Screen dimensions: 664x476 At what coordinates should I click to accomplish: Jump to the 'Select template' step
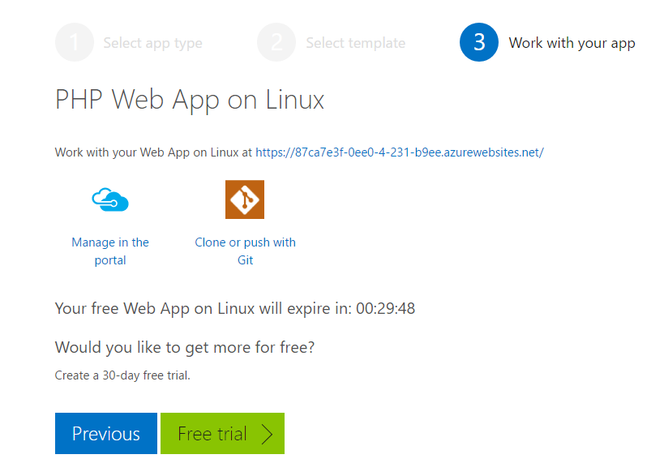pos(355,43)
